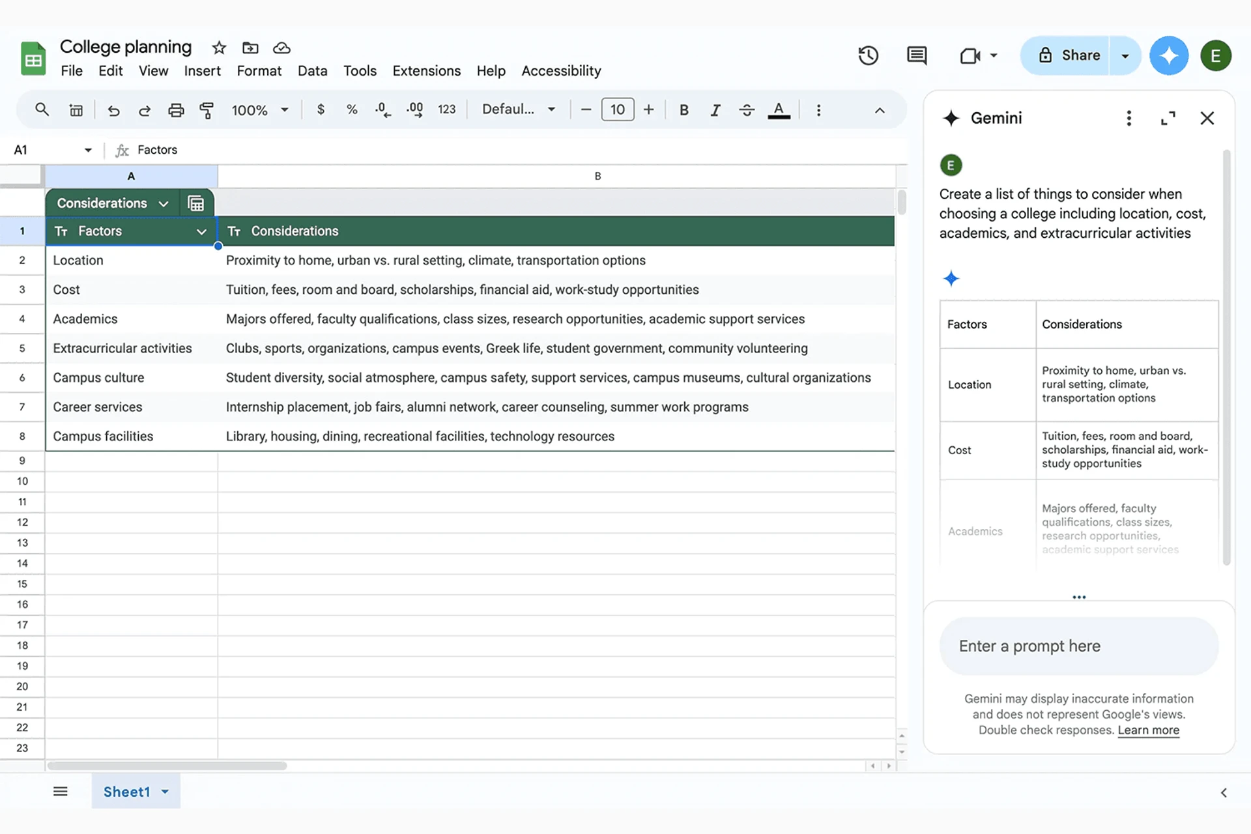Format as percent
The height and width of the screenshot is (834, 1251).
(352, 109)
